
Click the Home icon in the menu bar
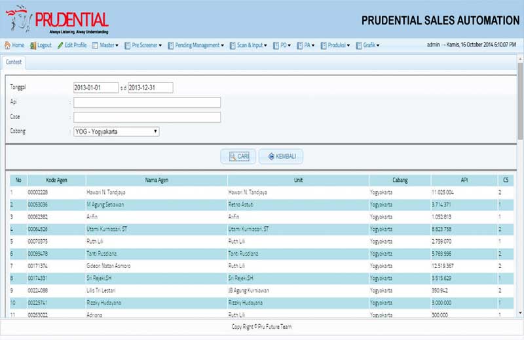pyautogui.click(x=7, y=45)
